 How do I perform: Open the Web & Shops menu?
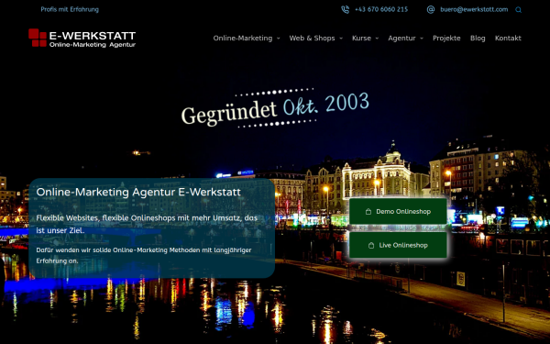point(312,38)
